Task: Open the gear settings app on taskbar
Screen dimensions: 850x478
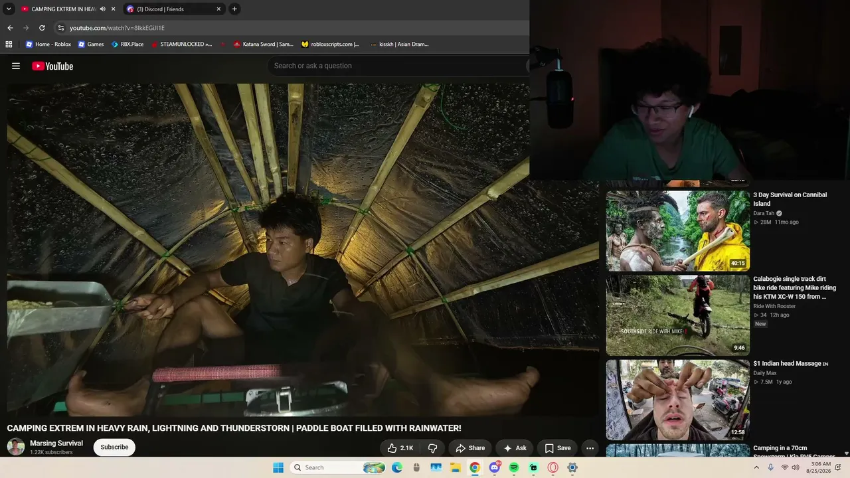Action: coord(572,467)
